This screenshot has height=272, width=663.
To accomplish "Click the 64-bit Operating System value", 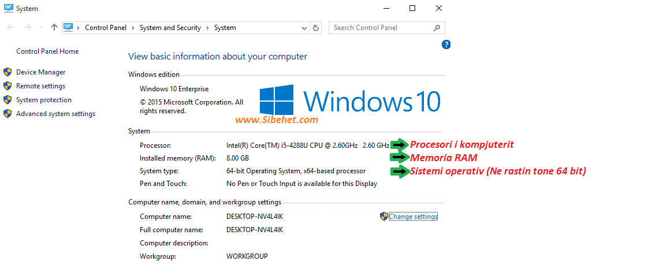I will tap(296, 171).
